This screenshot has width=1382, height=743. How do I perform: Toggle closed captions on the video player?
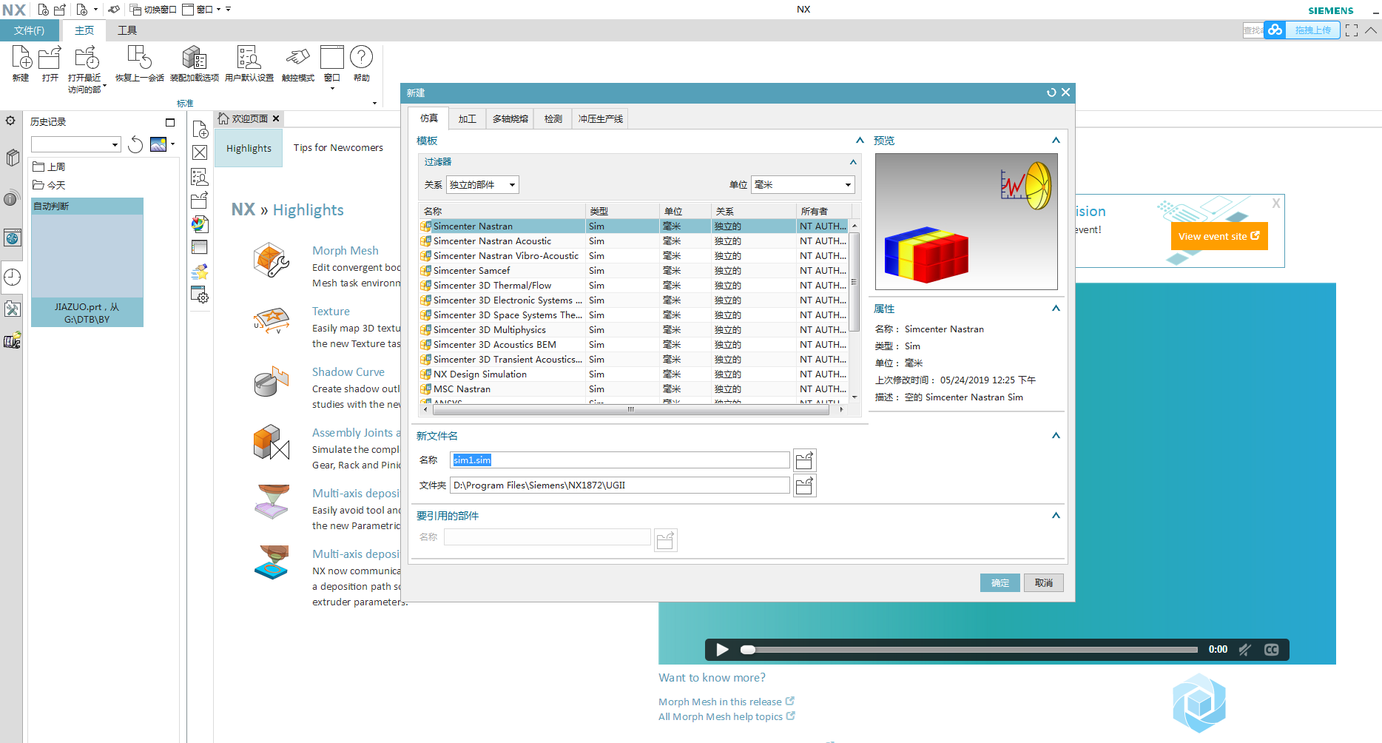1271,650
